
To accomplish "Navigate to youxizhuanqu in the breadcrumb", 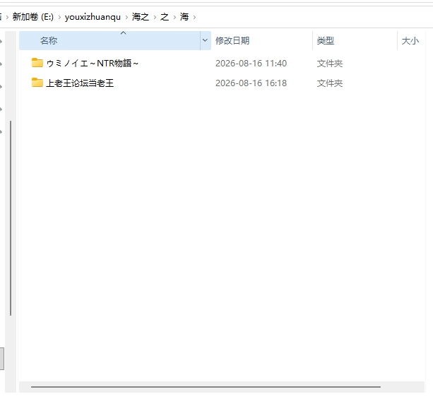I will 93,17.
